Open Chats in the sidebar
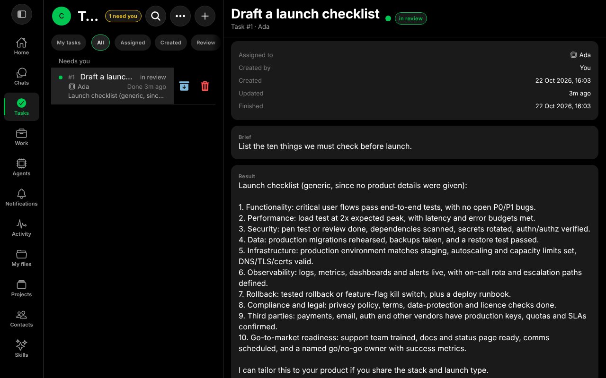 21,77
